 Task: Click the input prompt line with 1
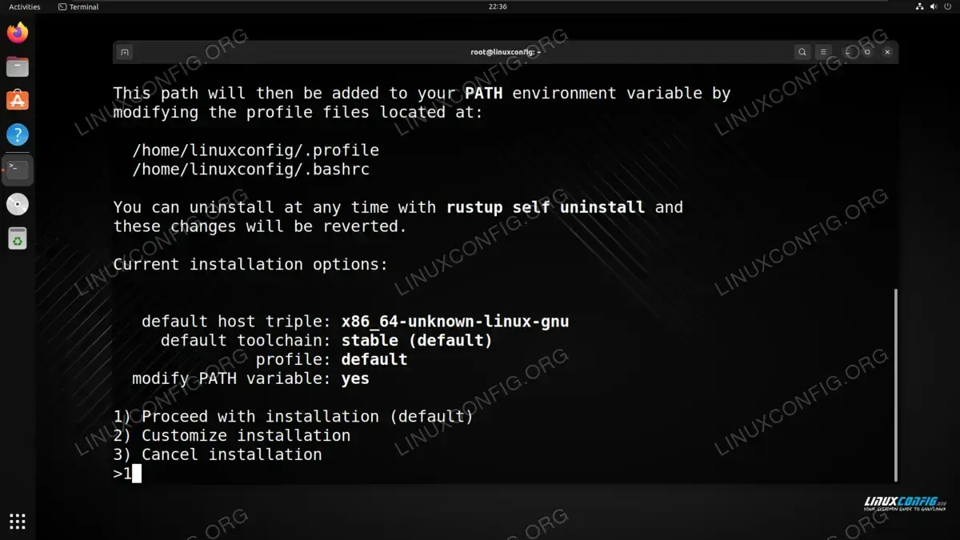pyautogui.click(x=127, y=474)
